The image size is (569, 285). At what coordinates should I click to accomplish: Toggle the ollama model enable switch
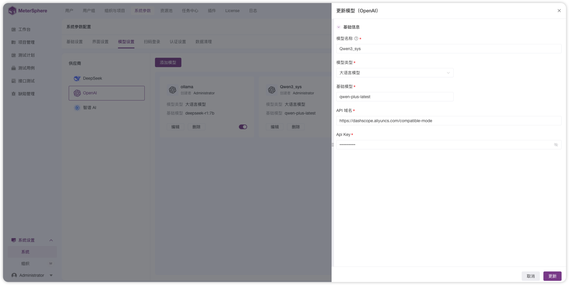point(243,127)
